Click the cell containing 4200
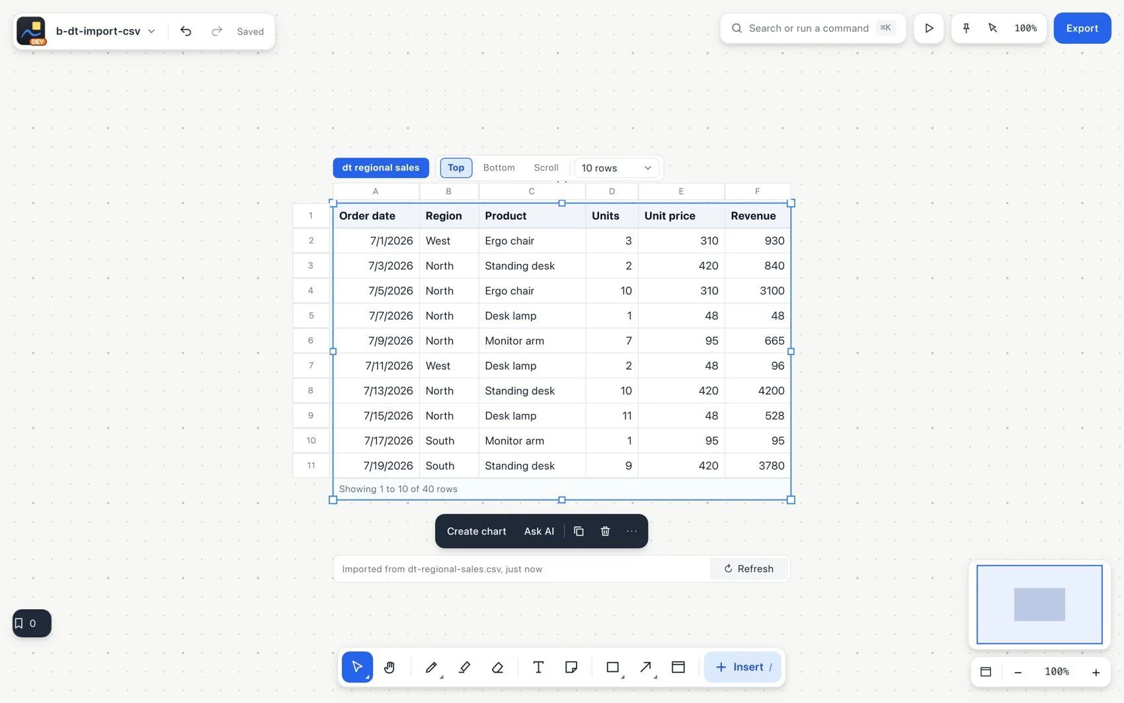Image resolution: width=1124 pixels, height=703 pixels. [758, 391]
